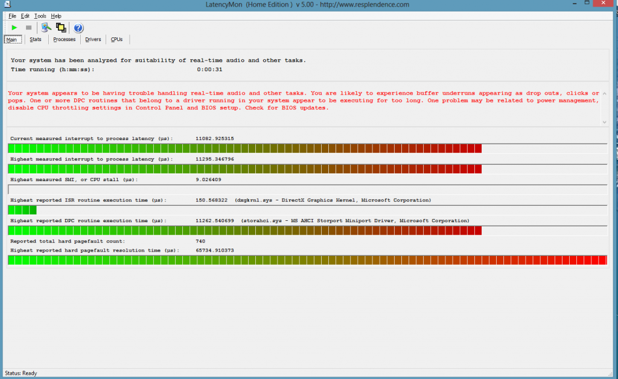Click the resize grip in the status bar corner
The width and height of the screenshot is (618, 379).
click(x=611, y=374)
